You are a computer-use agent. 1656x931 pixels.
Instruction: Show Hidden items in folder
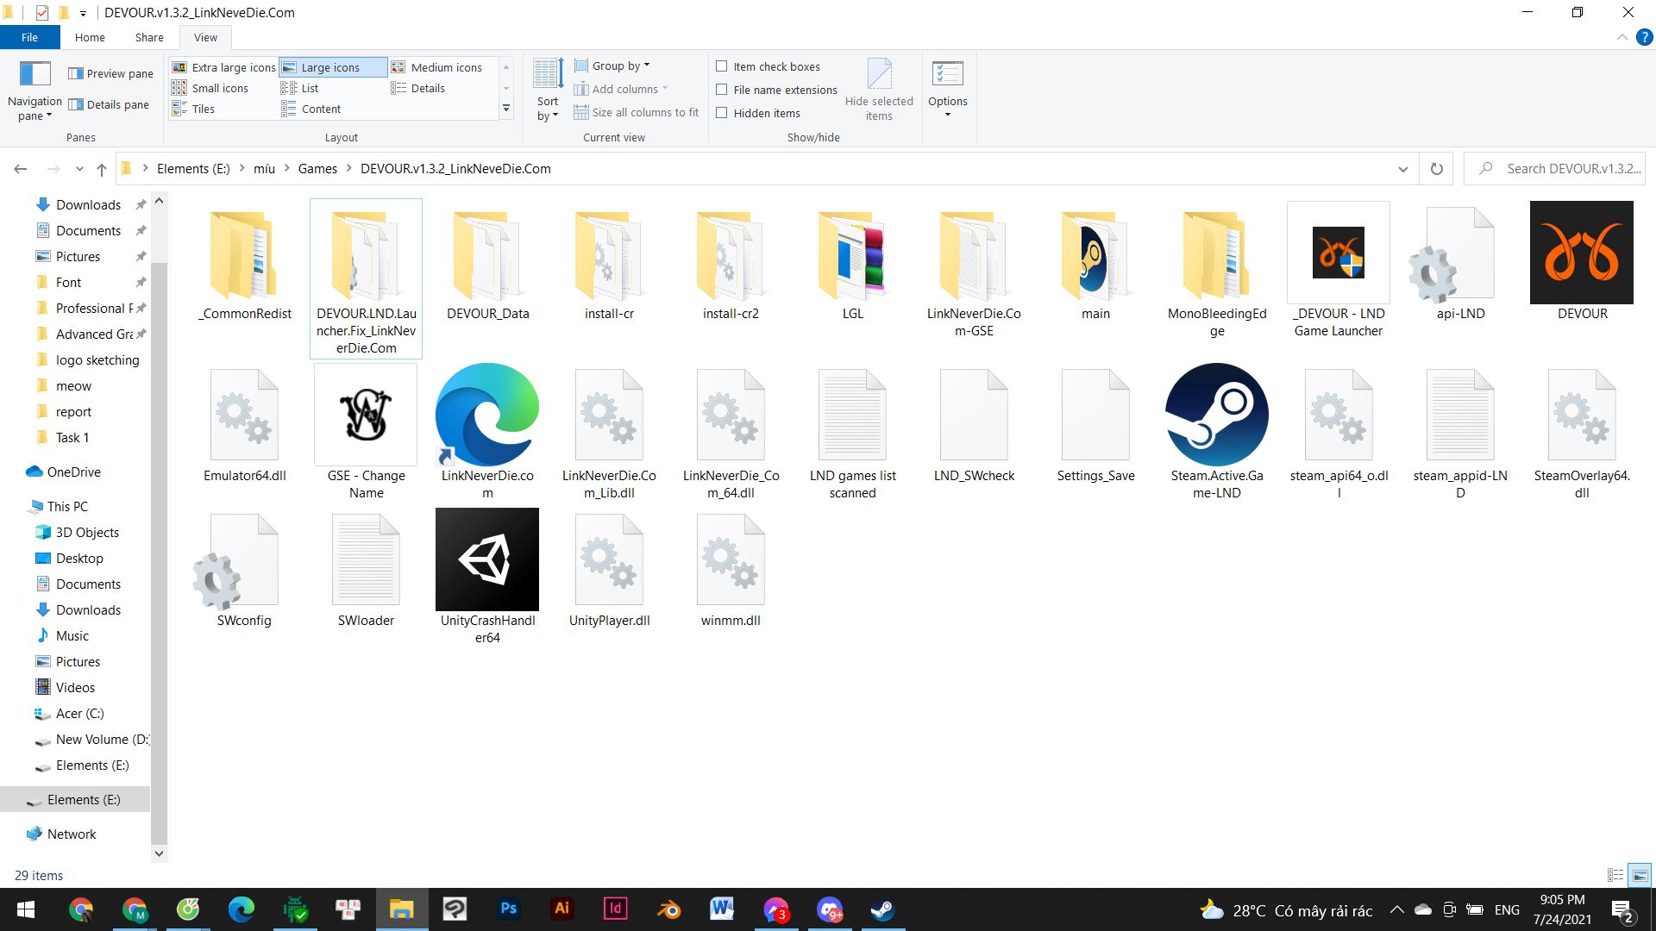point(721,113)
